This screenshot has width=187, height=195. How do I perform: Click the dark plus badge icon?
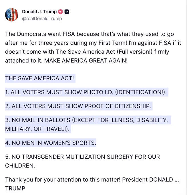pos(67,12)
